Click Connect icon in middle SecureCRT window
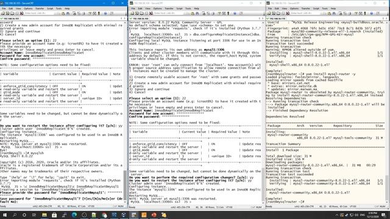 (132, 13)
